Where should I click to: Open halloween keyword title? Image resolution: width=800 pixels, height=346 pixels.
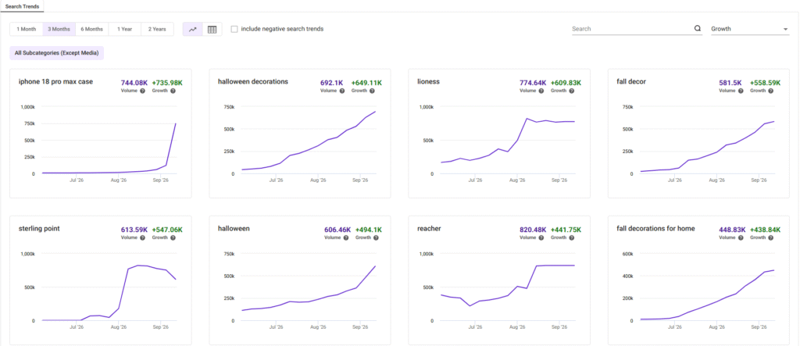pyautogui.click(x=234, y=229)
